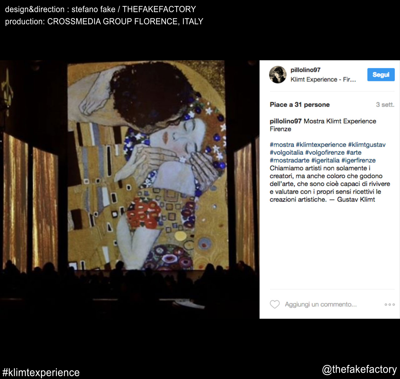
Task: Open the pillolino97 username in the post header
Action: pyautogui.click(x=305, y=70)
